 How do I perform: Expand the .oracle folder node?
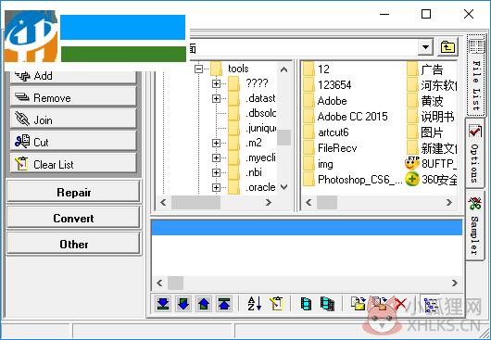pos(216,187)
